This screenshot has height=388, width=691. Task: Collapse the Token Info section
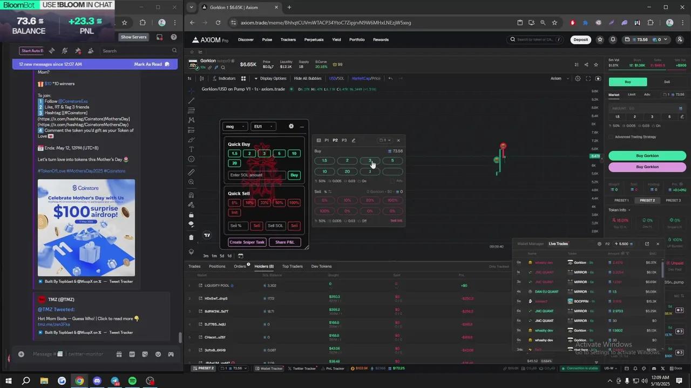pyautogui.click(x=619, y=210)
